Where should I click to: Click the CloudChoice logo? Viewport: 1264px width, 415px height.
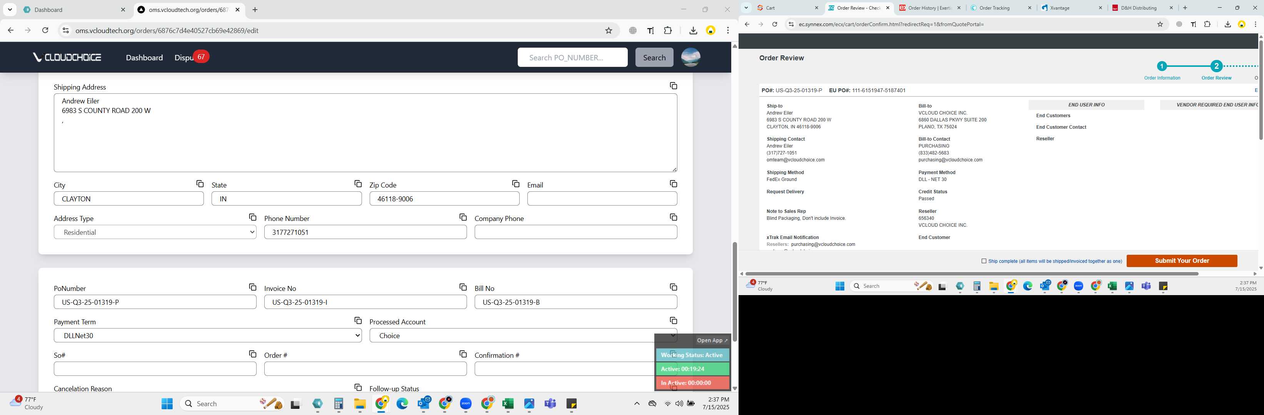tap(67, 57)
